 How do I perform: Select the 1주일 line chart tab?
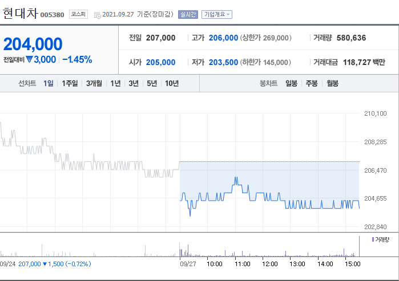click(70, 83)
